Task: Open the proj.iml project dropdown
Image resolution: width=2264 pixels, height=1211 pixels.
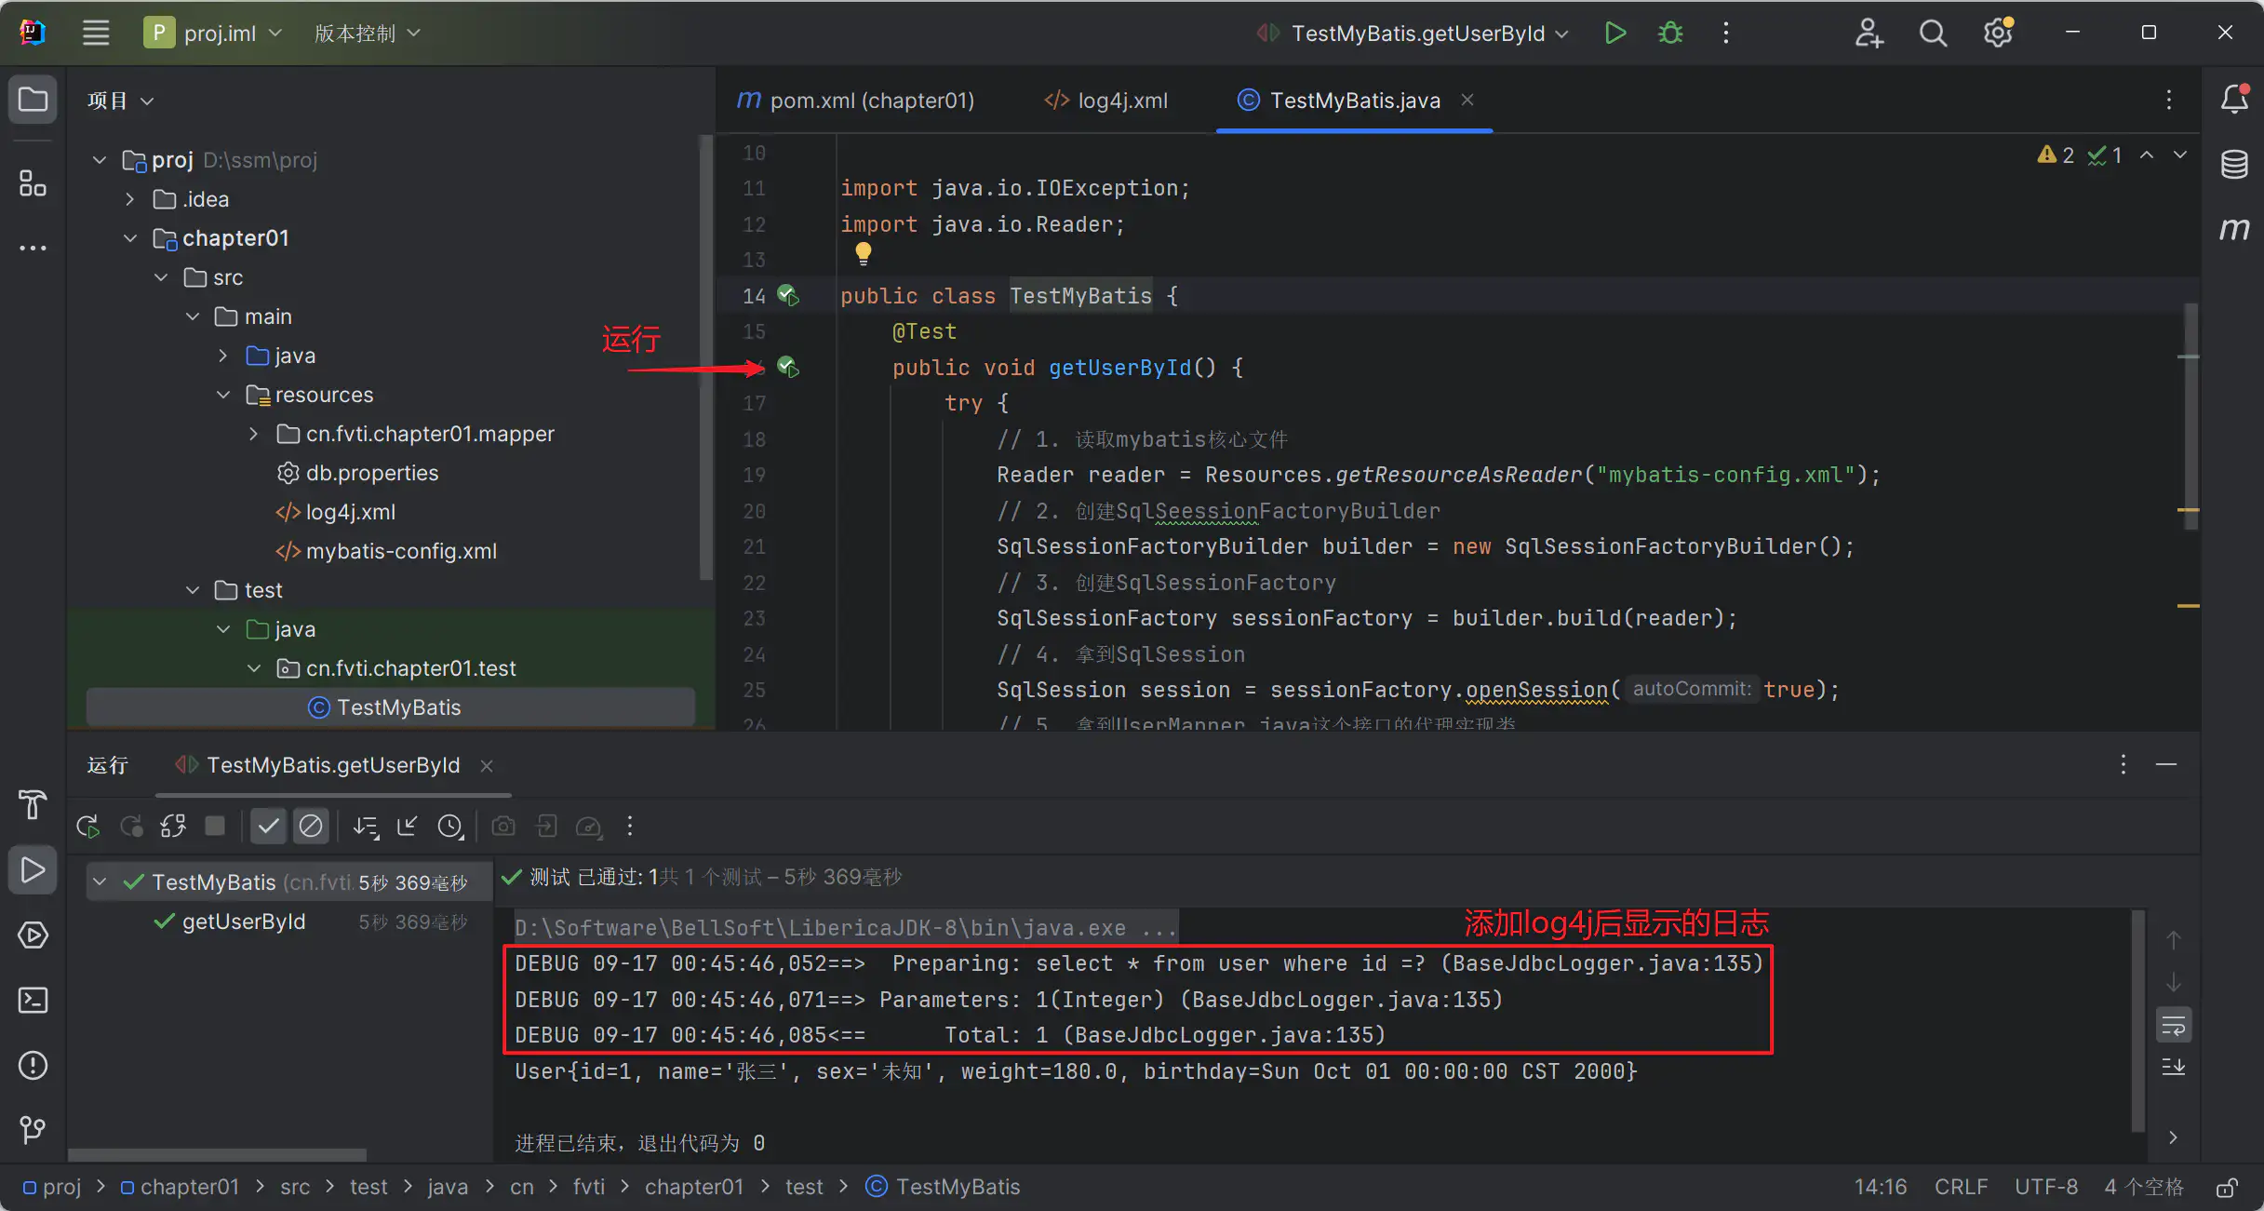Action: [x=214, y=34]
